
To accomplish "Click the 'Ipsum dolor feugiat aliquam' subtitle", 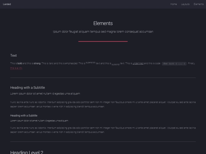I will pyautogui.click(x=103, y=32).
